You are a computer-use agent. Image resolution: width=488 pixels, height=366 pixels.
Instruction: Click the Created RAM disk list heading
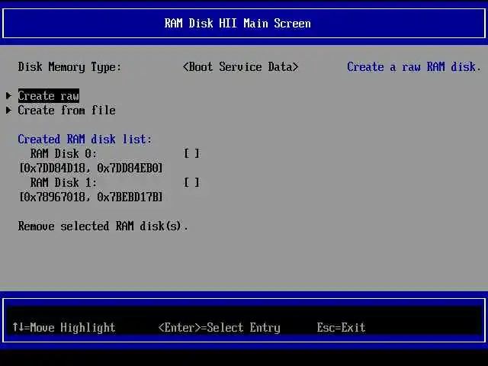tap(85, 139)
